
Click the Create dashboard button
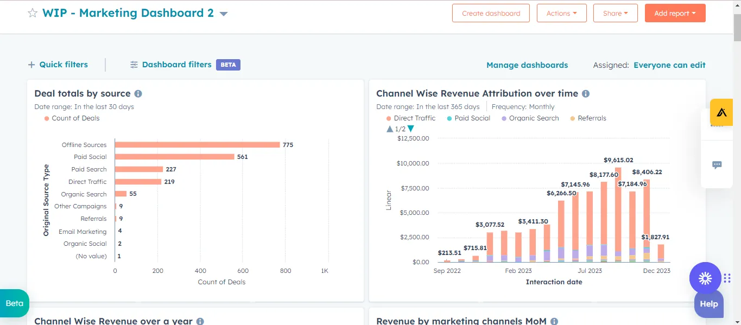[x=491, y=13]
